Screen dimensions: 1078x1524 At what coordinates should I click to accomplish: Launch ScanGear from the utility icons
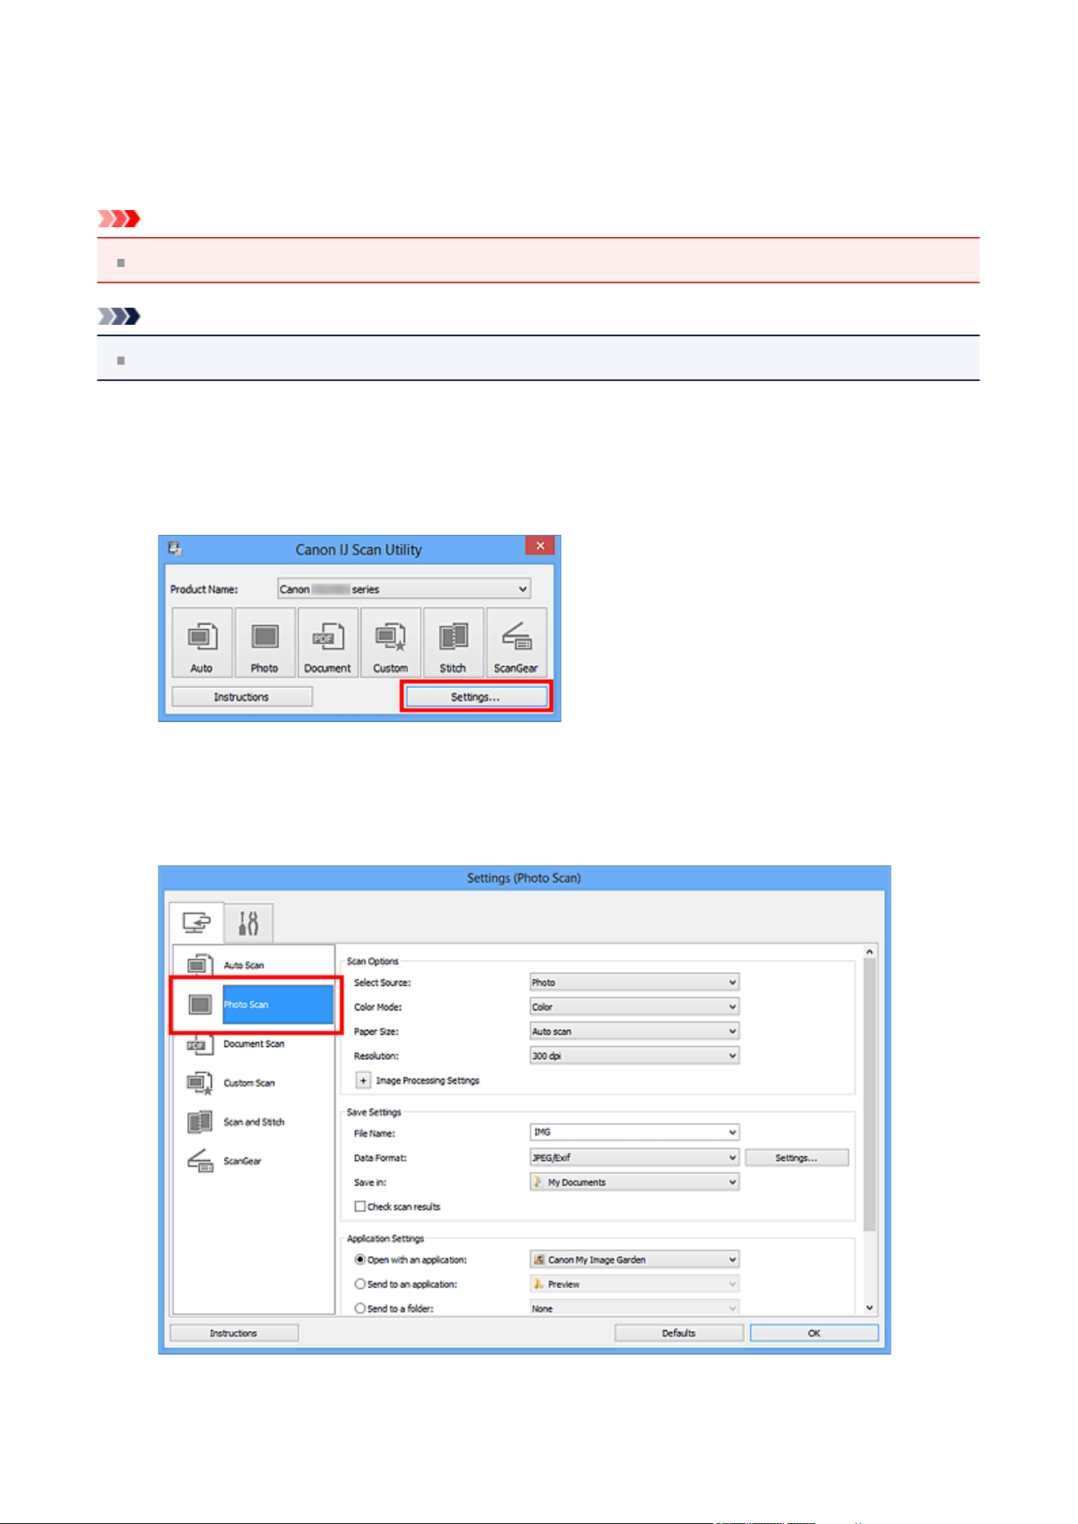coord(516,642)
